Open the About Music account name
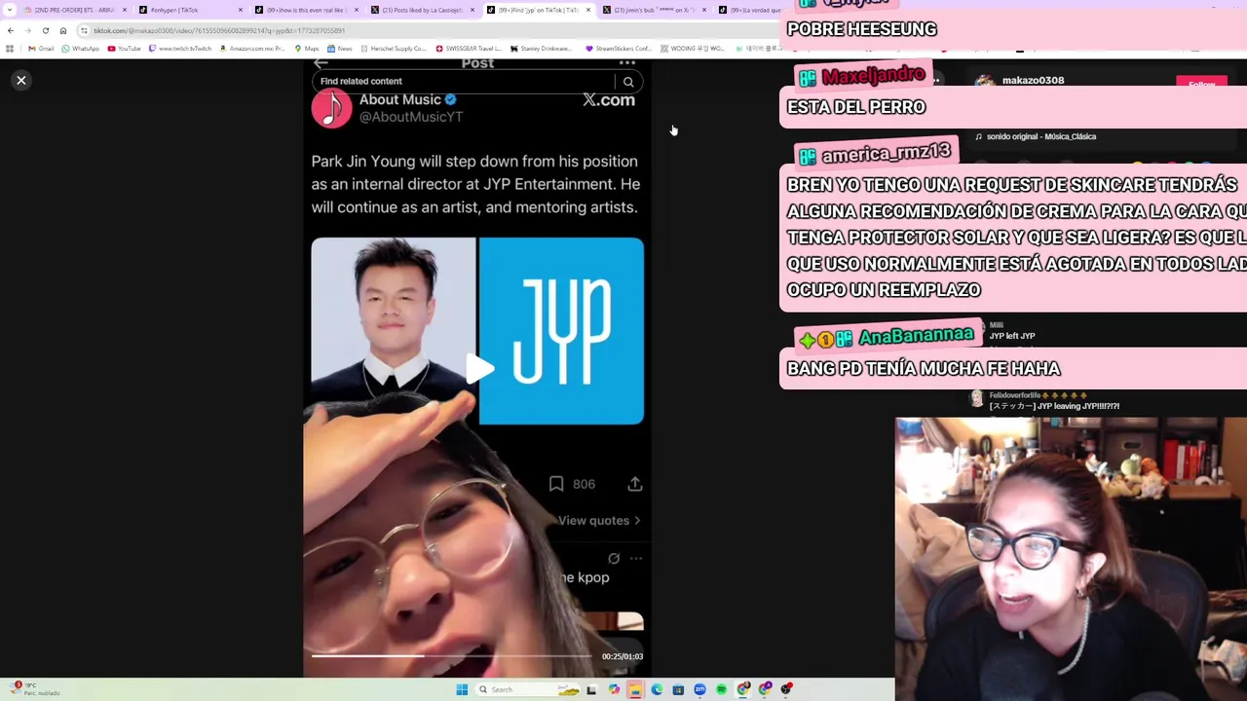The width and height of the screenshot is (1247, 701). [399, 99]
